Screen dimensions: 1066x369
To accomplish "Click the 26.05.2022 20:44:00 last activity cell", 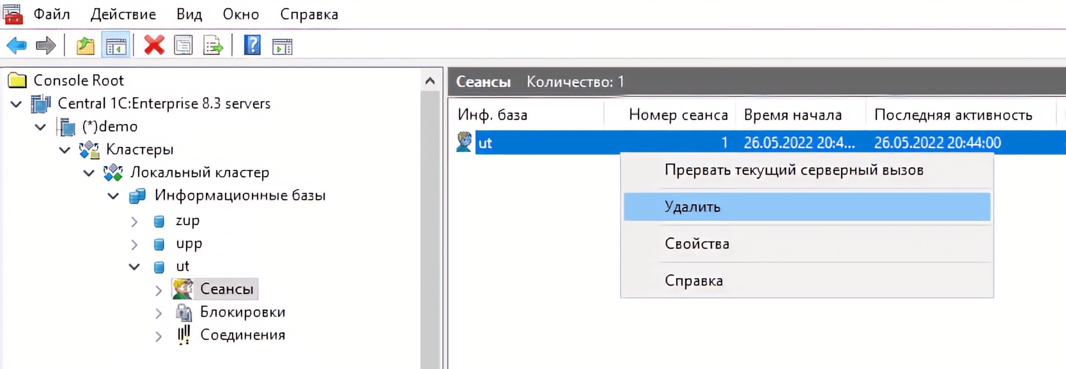I will coord(938,143).
